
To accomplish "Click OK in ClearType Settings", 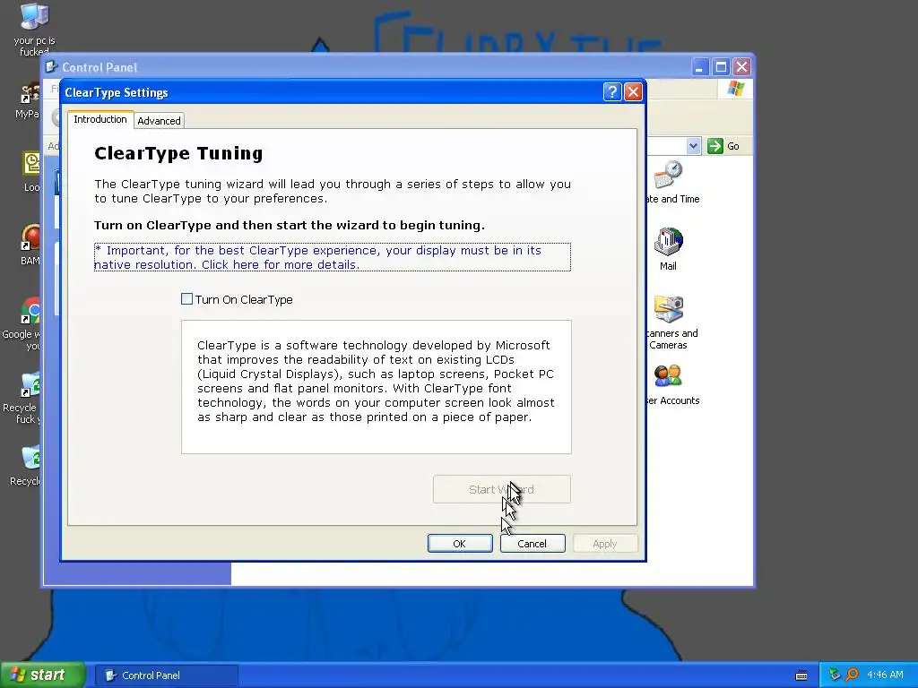I will coord(460,544).
